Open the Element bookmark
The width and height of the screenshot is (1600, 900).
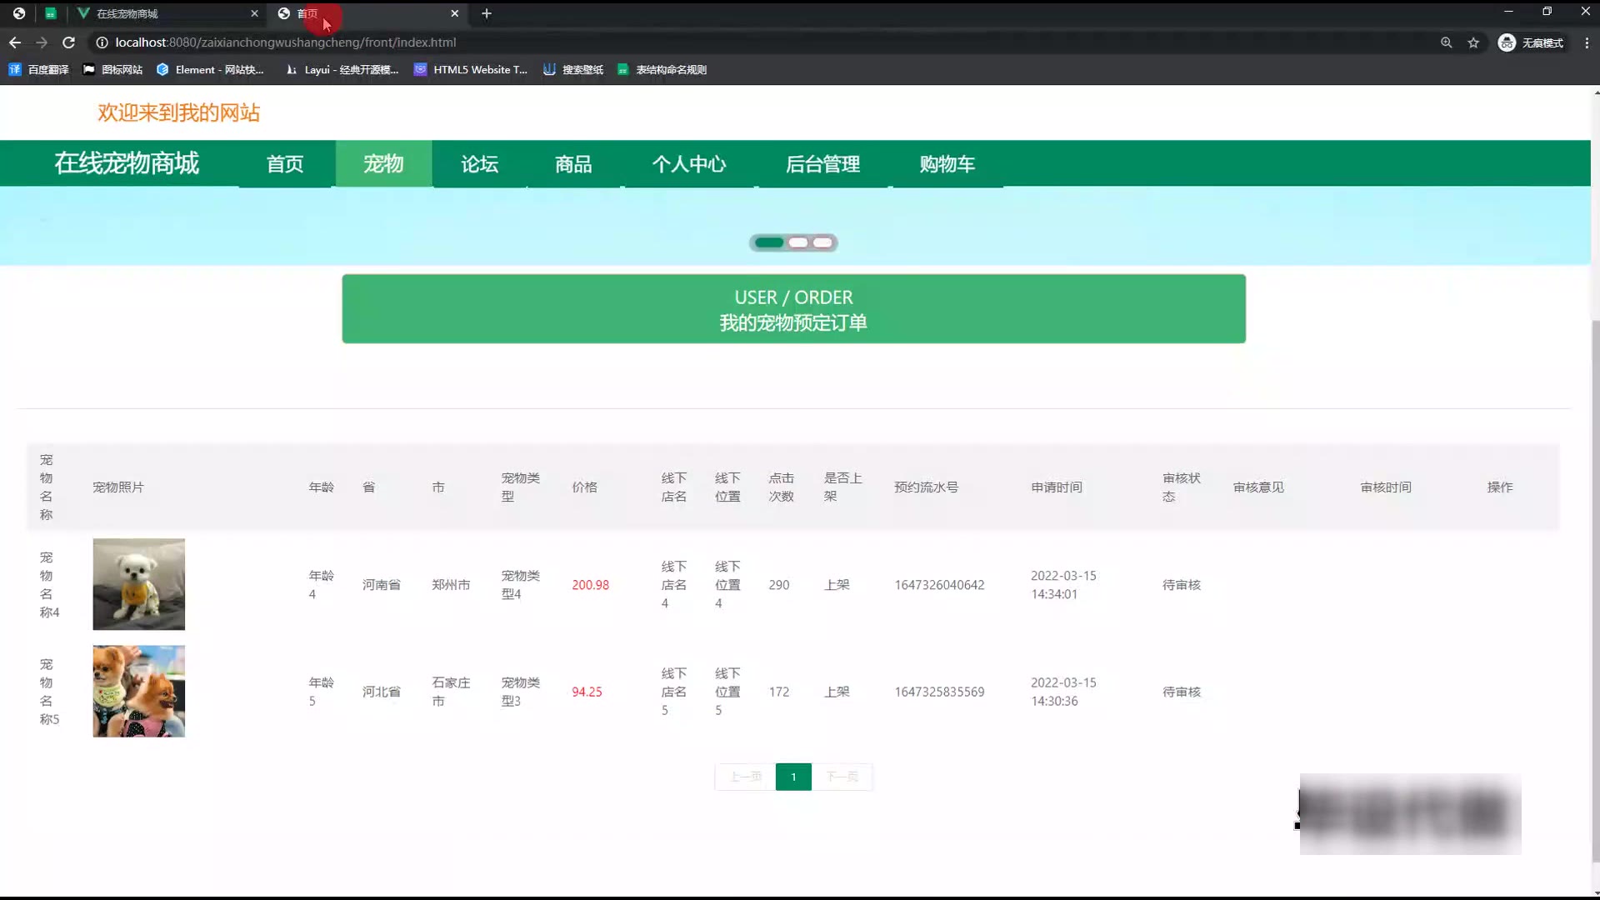210,70
